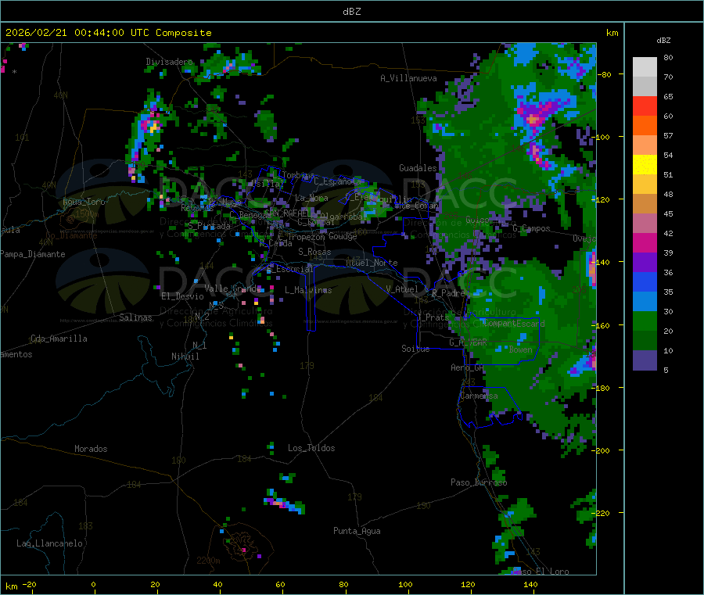
Task: Select the Guadales map label
Action: tap(418, 168)
